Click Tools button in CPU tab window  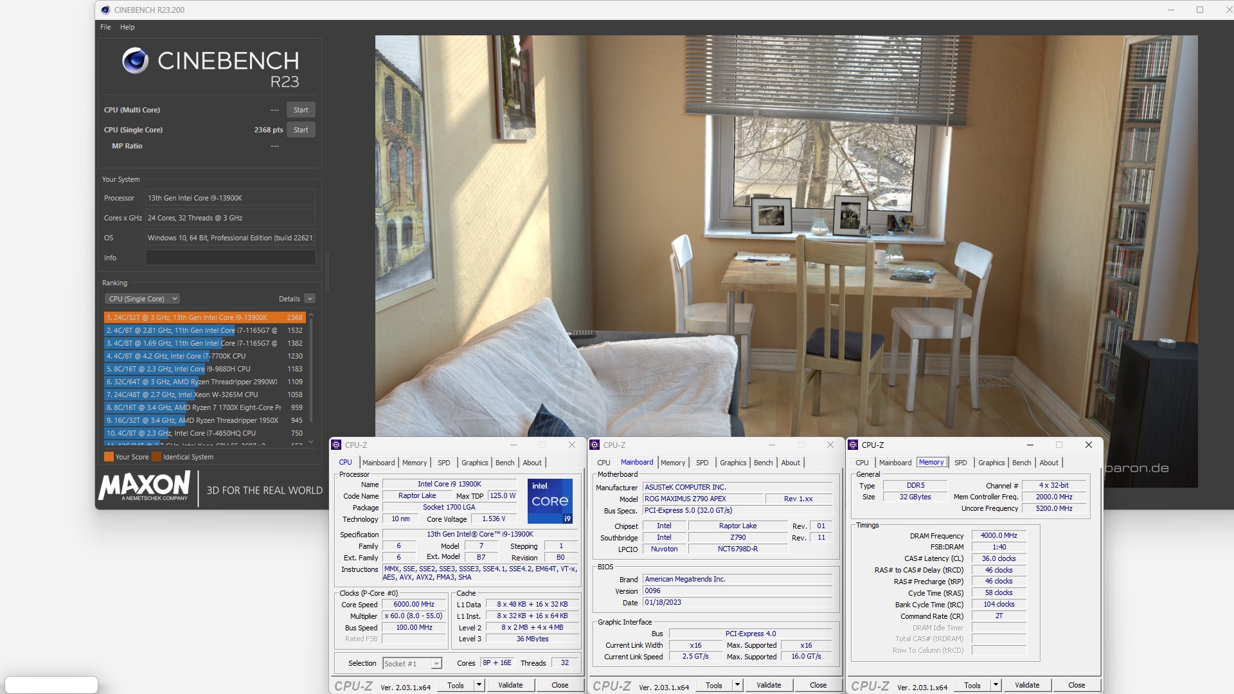[x=456, y=686]
